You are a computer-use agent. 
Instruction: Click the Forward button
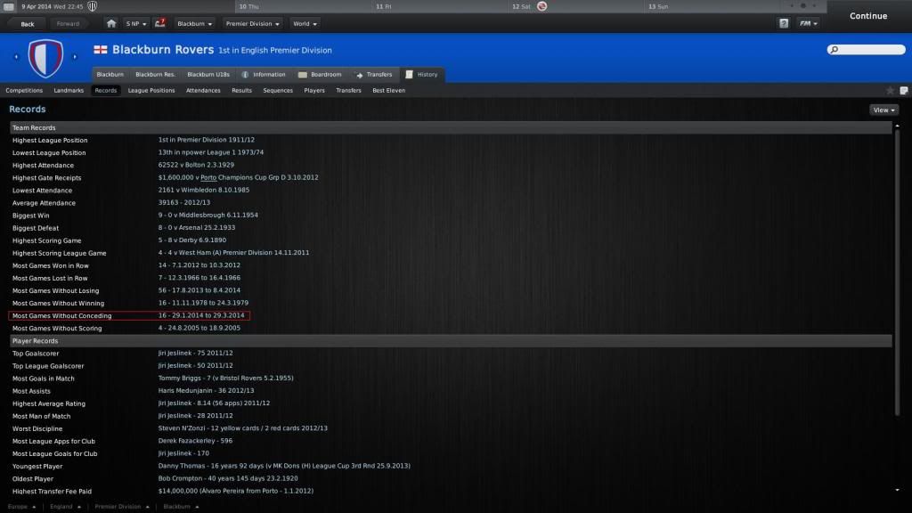pos(68,24)
